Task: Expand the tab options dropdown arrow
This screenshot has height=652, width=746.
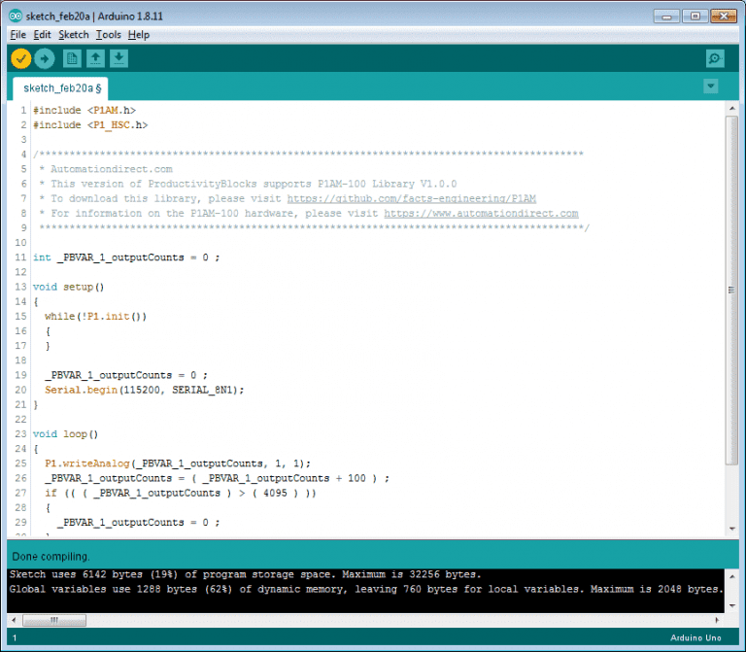Action: coord(711,86)
